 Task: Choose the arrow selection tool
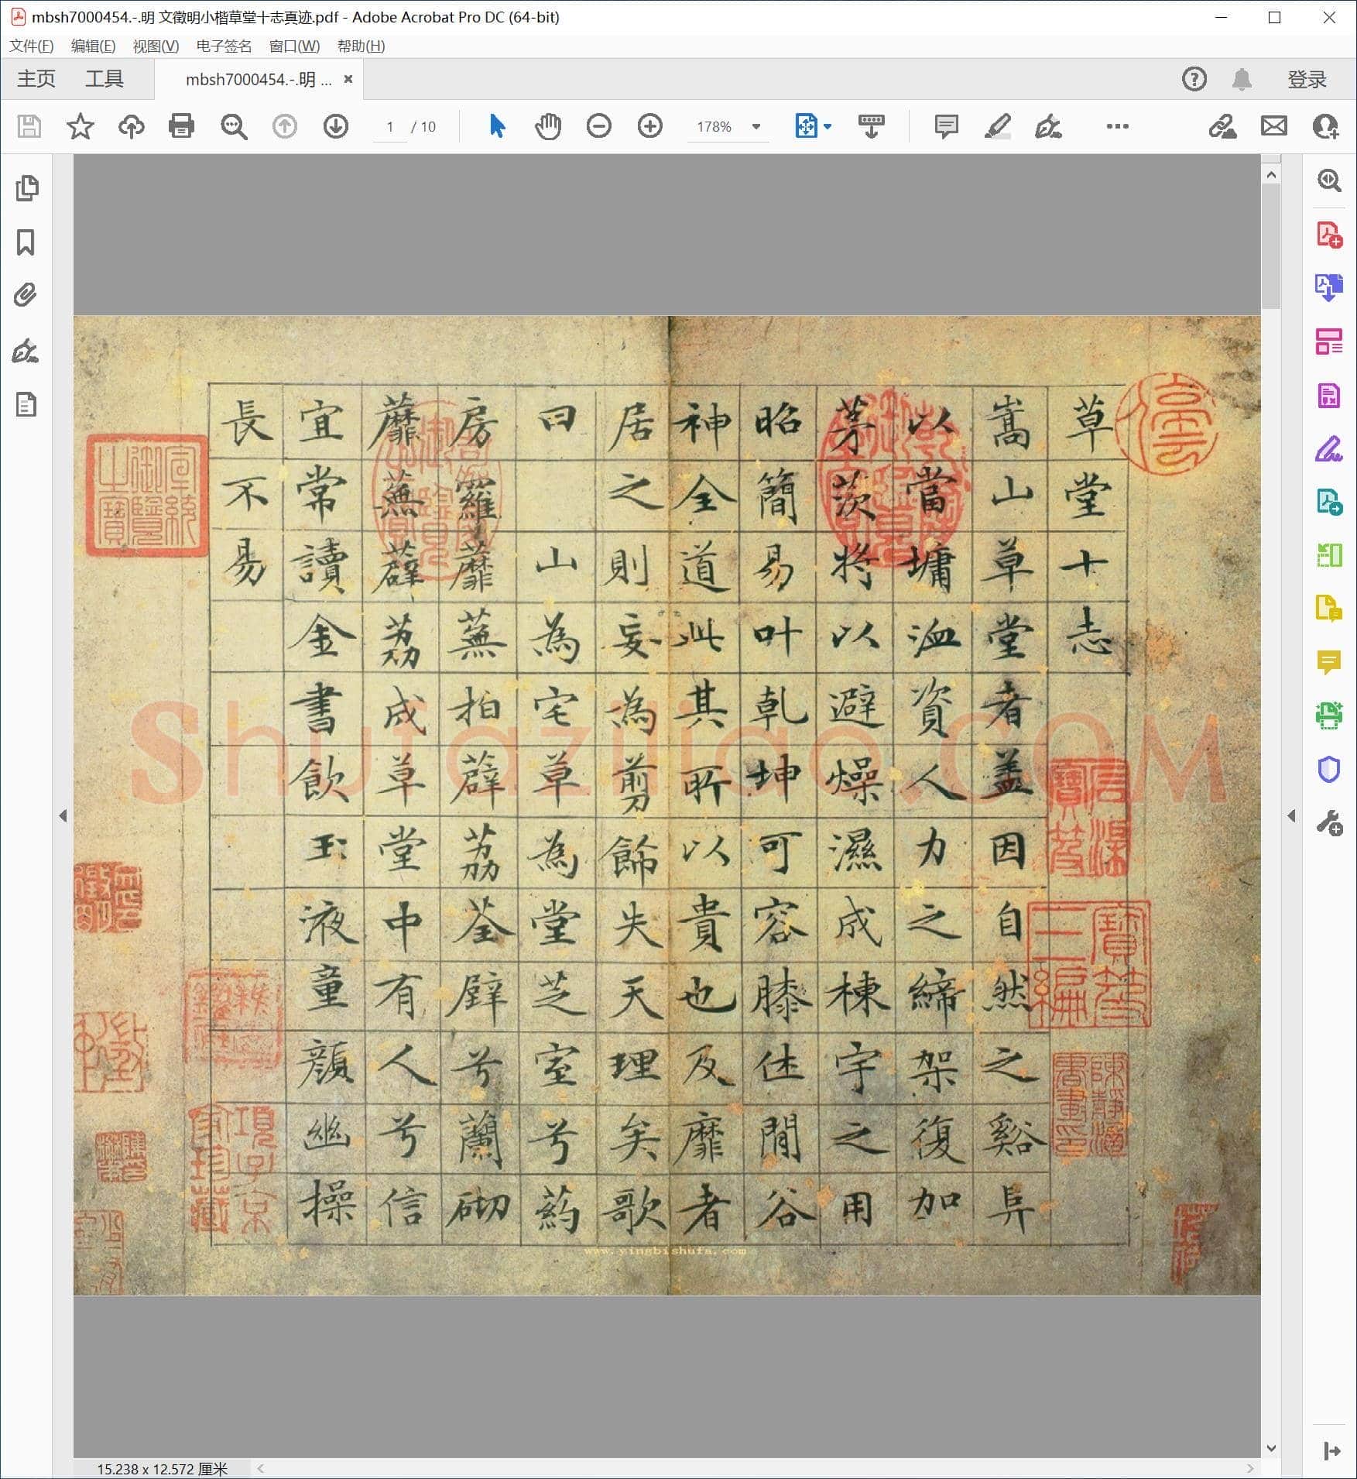(x=497, y=125)
